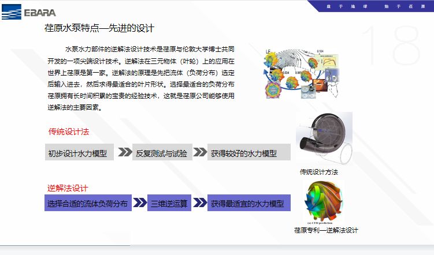434x255 pixels.
Task: Click the blue chevron after 三维逆运算
Action: point(199,203)
